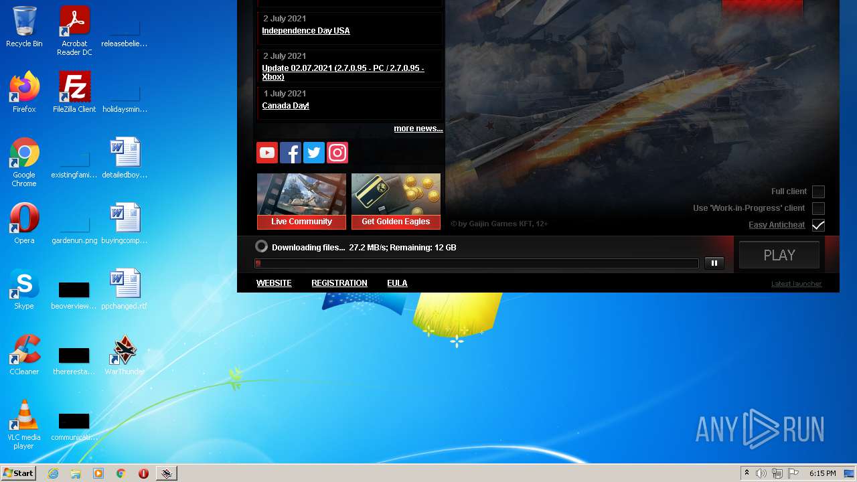Viewport: 857px width, 482px height.
Task: Click the Latest launcher link
Action: (796, 284)
